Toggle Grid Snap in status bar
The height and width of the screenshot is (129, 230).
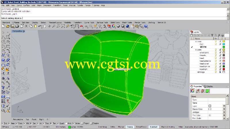[102, 127]
